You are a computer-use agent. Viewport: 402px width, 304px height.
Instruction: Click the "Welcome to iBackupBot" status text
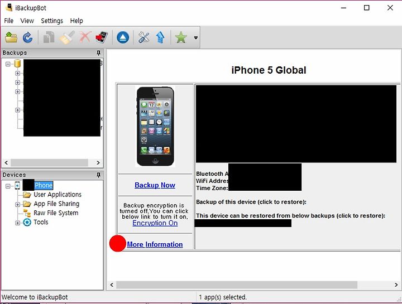35,297
